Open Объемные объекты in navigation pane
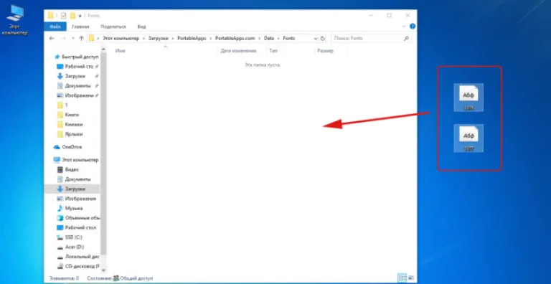 click(x=78, y=218)
